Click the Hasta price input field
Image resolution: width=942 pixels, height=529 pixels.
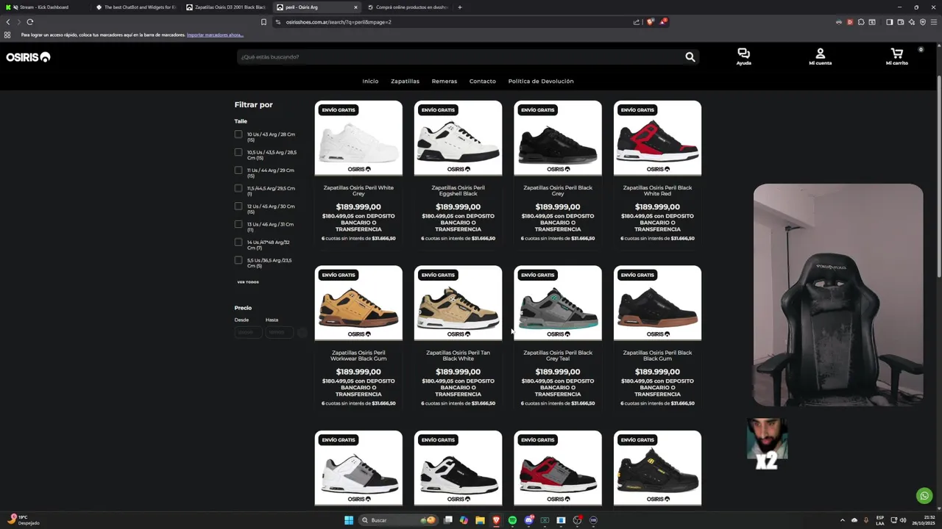tap(280, 333)
